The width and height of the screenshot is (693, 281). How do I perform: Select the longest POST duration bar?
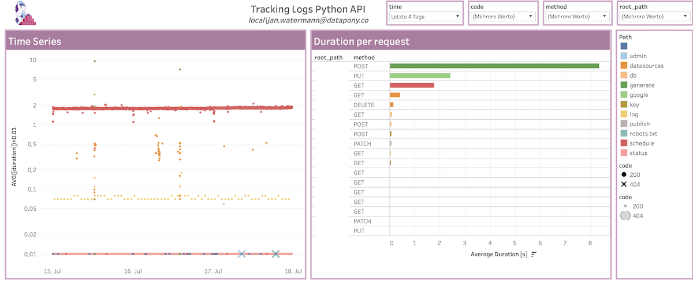(494, 66)
